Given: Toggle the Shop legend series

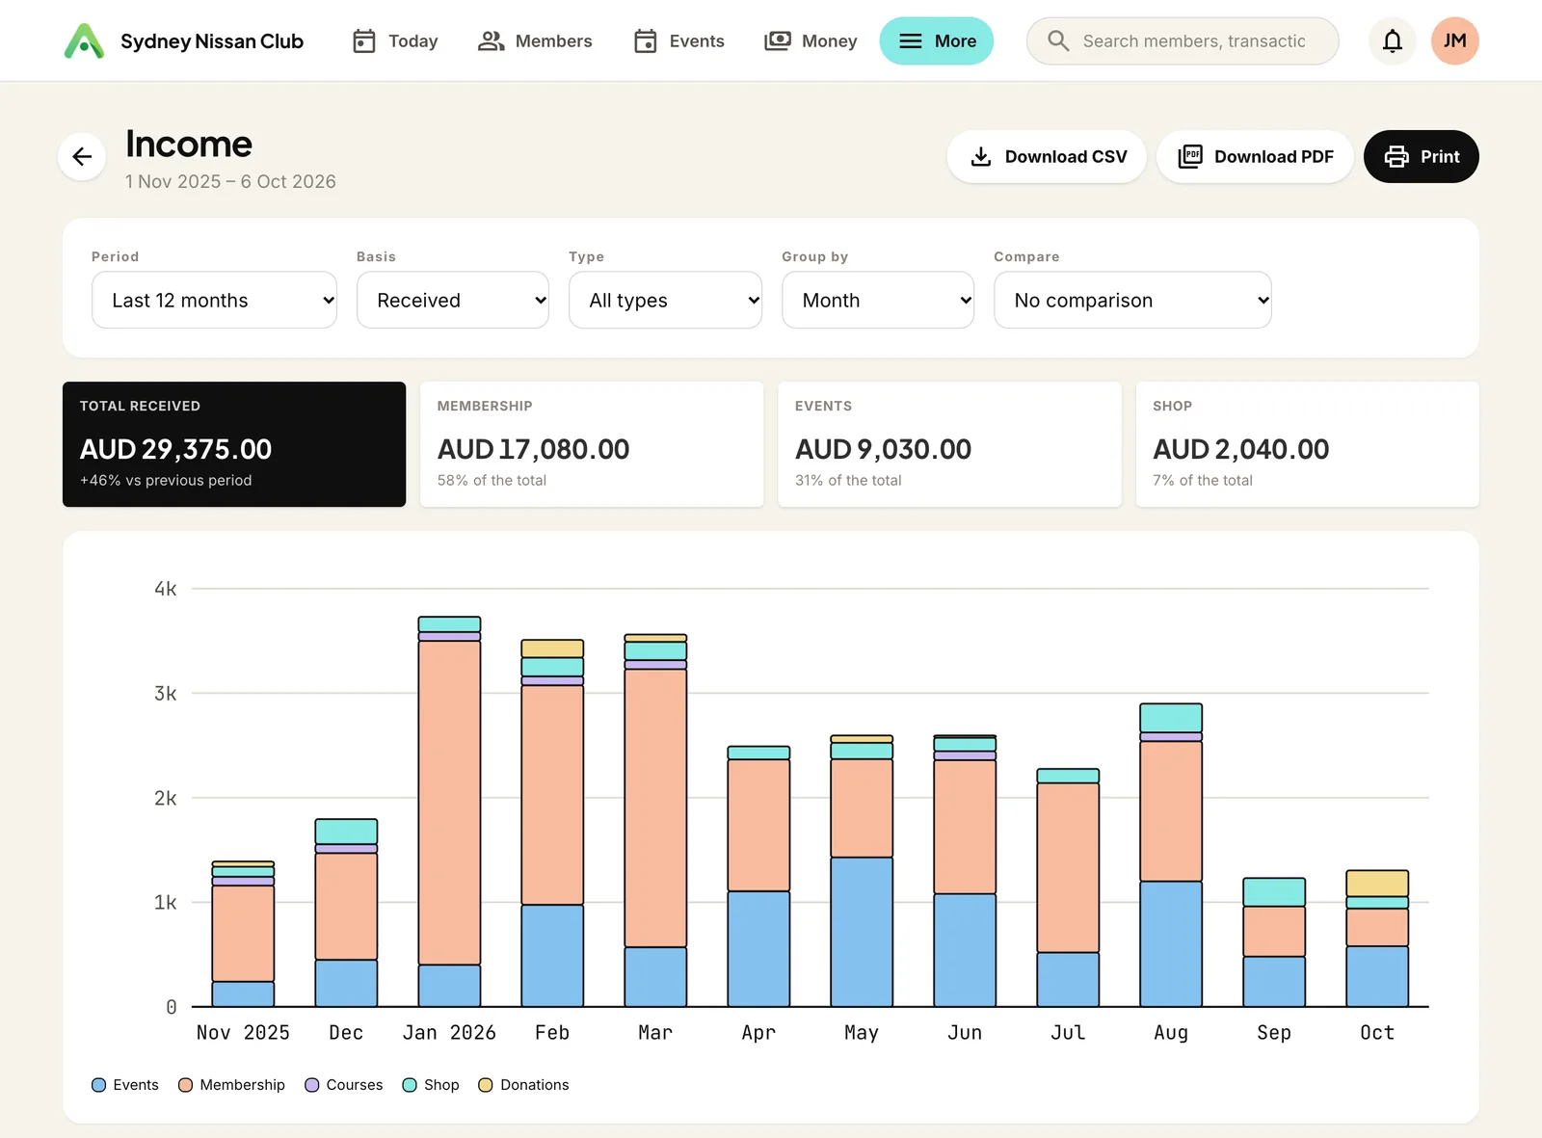Looking at the screenshot, I should (x=431, y=1085).
